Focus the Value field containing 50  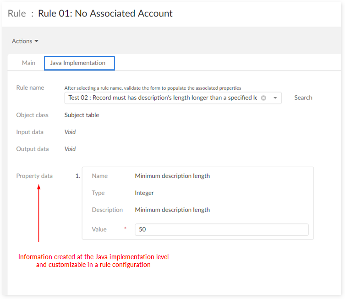[x=221, y=229]
